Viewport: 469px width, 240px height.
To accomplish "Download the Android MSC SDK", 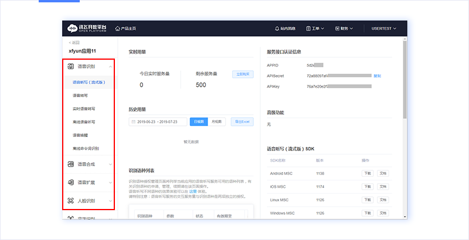I will pyautogui.click(x=368, y=173).
